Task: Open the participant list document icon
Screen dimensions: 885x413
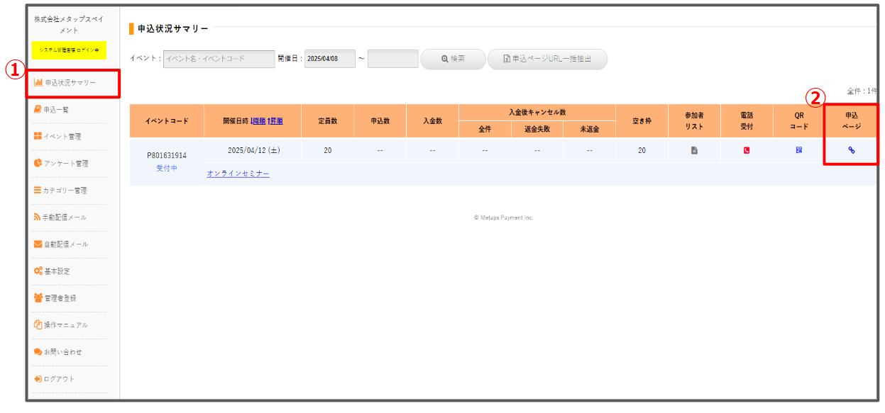Action: pyautogui.click(x=694, y=150)
